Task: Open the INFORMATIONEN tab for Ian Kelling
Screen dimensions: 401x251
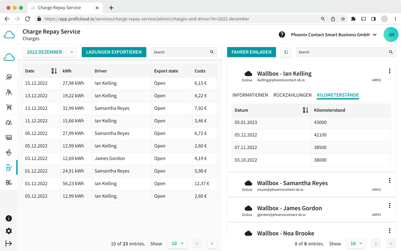Action: tap(250, 95)
